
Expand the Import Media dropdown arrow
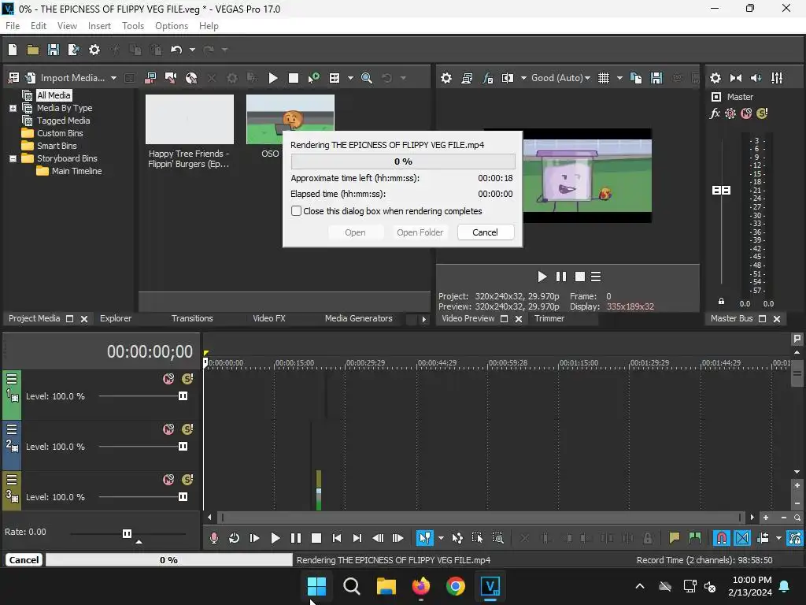pyautogui.click(x=113, y=78)
